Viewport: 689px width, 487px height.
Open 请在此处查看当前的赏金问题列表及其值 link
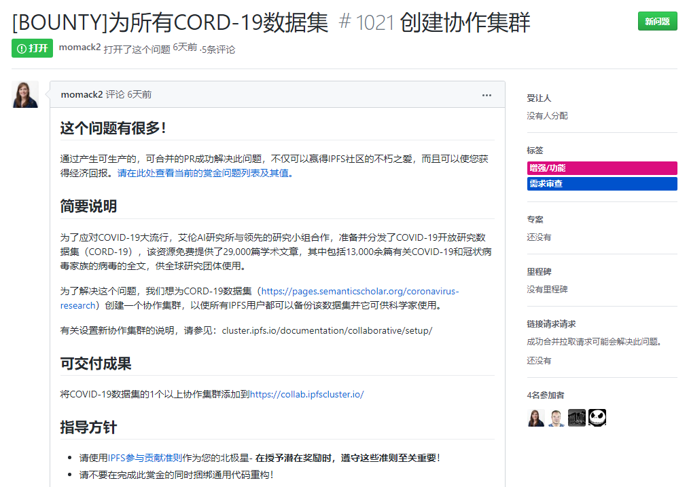(205, 173)
